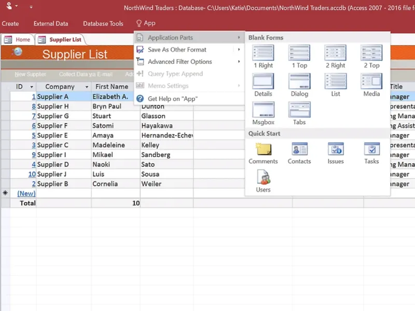
Task: Click the cell "Stuart"
Action: 115,116
